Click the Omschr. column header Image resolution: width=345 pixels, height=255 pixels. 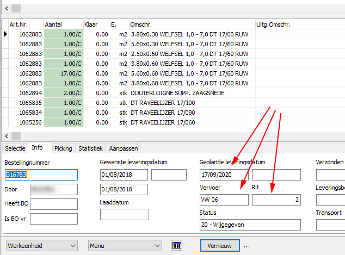point(192,24)
